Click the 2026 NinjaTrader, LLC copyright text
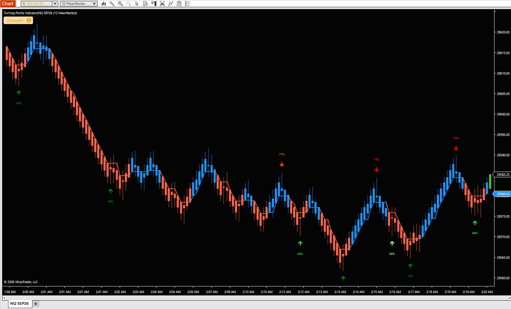This screenshot has width=511, height=309. (x=21, y=282)
